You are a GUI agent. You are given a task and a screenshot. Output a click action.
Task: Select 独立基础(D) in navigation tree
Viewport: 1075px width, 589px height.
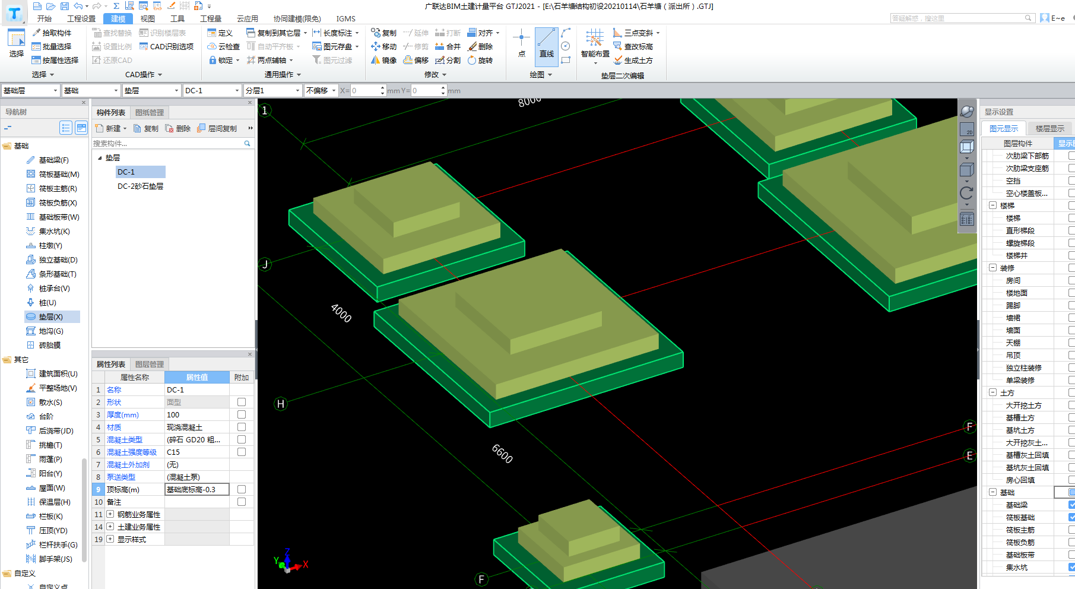click(x=52, y=260)
